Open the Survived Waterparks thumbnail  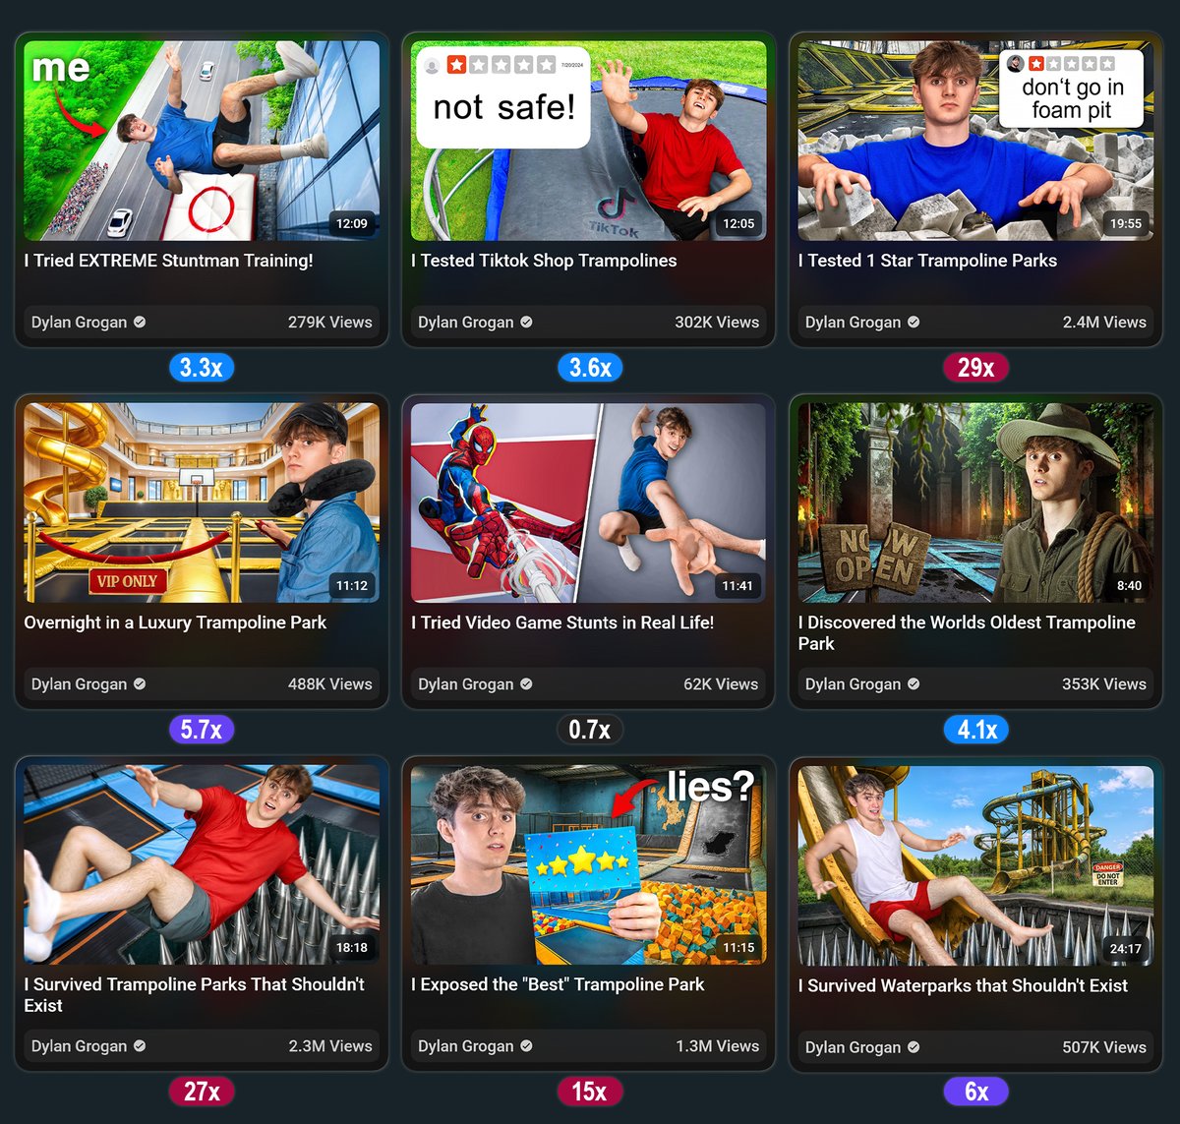tap(975, 864)
